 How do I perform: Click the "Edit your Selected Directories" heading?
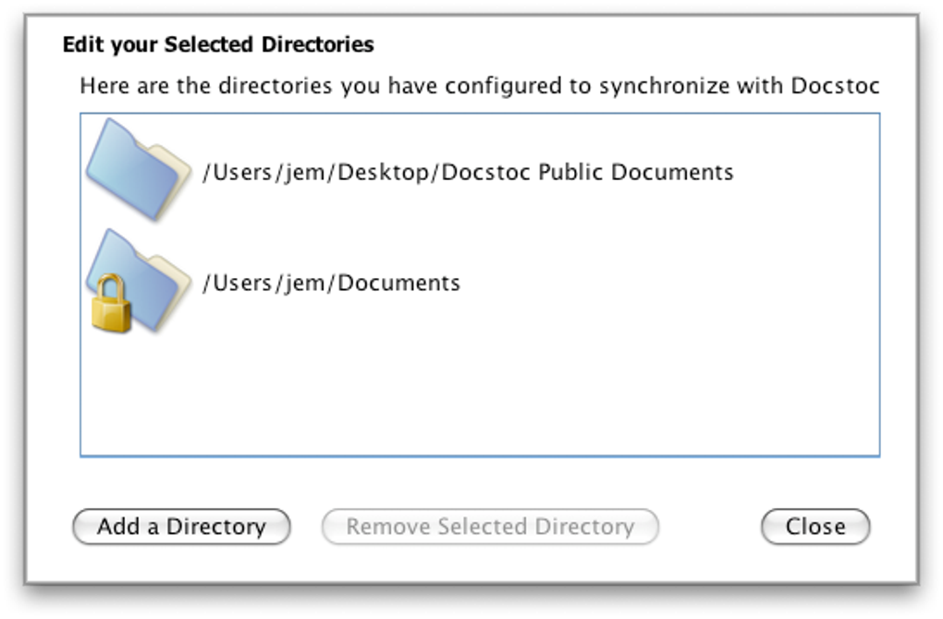(218, 44)
